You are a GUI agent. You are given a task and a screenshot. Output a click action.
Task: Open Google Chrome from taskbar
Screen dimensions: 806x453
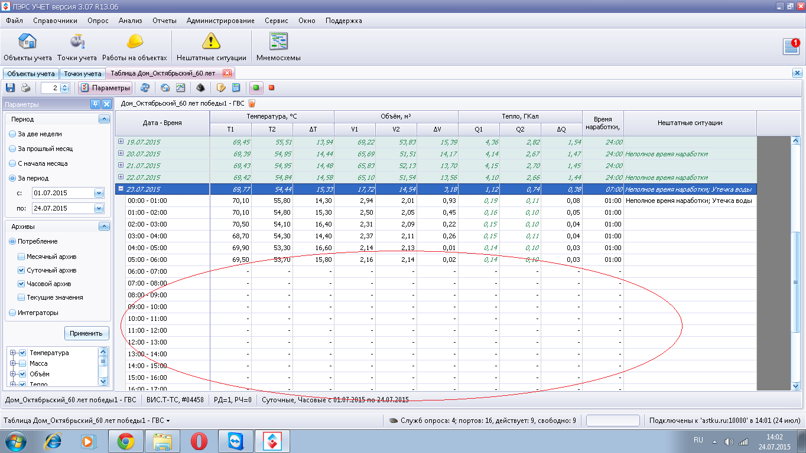pyautogui.click(x=125, y=441)
